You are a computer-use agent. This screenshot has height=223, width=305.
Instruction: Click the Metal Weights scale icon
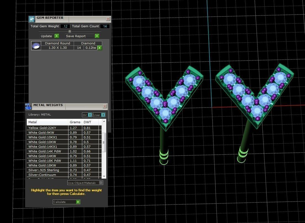click(28, 107)
